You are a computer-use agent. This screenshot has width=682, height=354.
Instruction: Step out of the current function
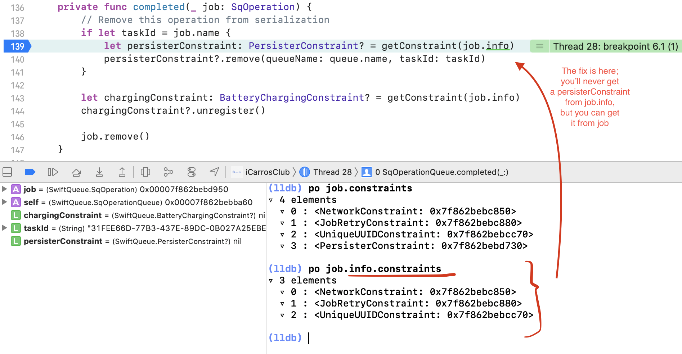pyautogui.click(x=122, y=172)
